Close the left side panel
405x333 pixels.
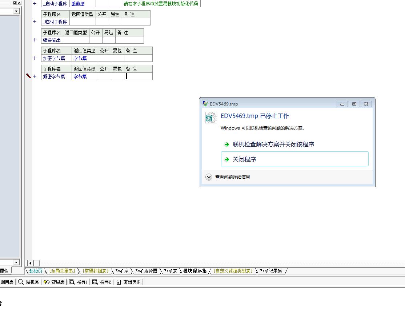pyautogui.click(x=19, y=3)
